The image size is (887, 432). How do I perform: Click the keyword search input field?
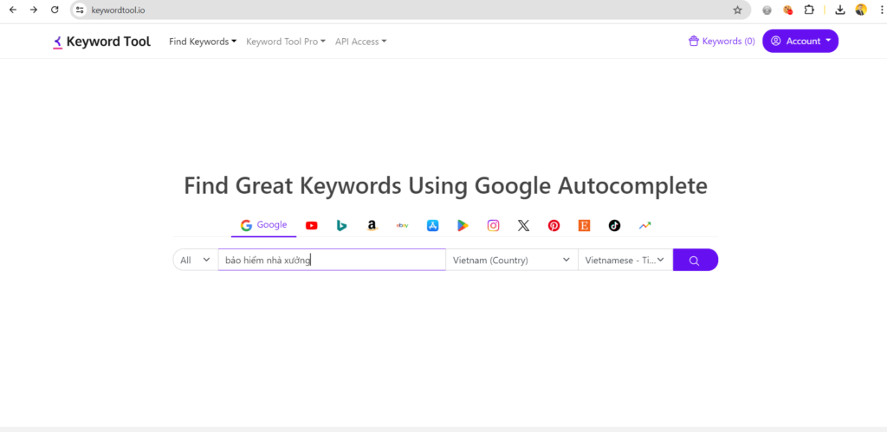click(332, 260)
